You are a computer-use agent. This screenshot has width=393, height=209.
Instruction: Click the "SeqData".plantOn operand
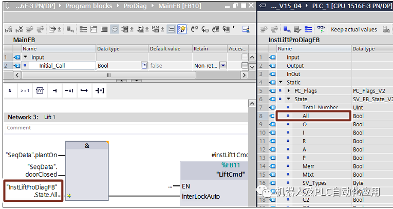[x=31, y=155]
